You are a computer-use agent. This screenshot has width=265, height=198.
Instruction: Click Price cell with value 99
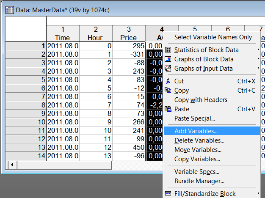pos(129,139)
